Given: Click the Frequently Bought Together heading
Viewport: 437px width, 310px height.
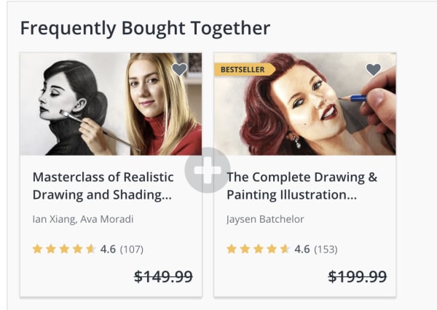Looking at the screenshot, I should 145,28.
